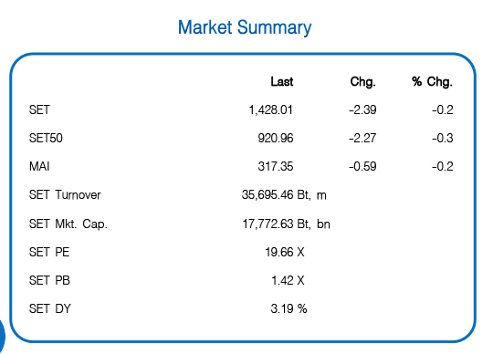This screenshot has width=493, height=354.
Task: Click the Market Summary title
Action: [245, 27]
